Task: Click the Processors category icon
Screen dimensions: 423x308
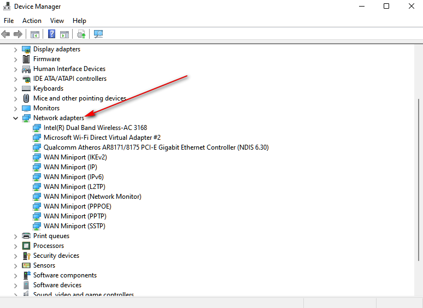Action: [26, 246]
